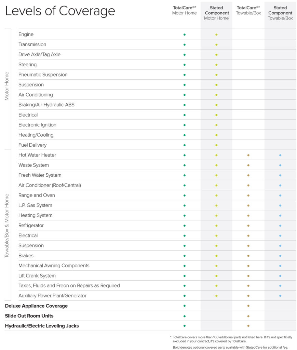Click the Levels of Coverage heading
Screen dimensions: 297x350
pyautogui.click(x=60, y=11)
